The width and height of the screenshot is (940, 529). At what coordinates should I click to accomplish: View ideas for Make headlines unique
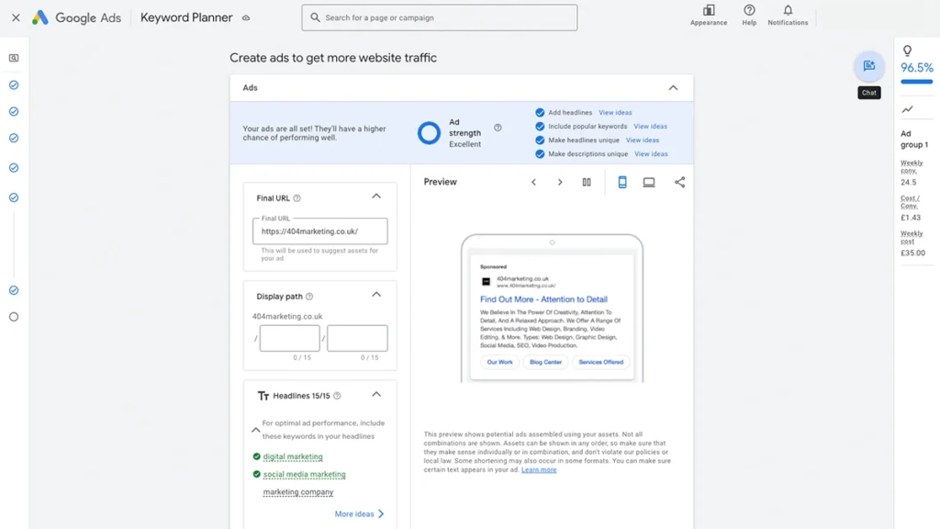click(x=643, y=141)
